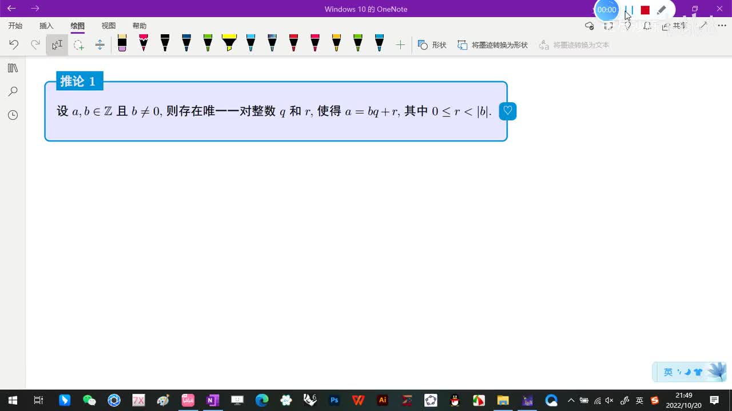Open the Windows Start menu

[x=12, y=400]
